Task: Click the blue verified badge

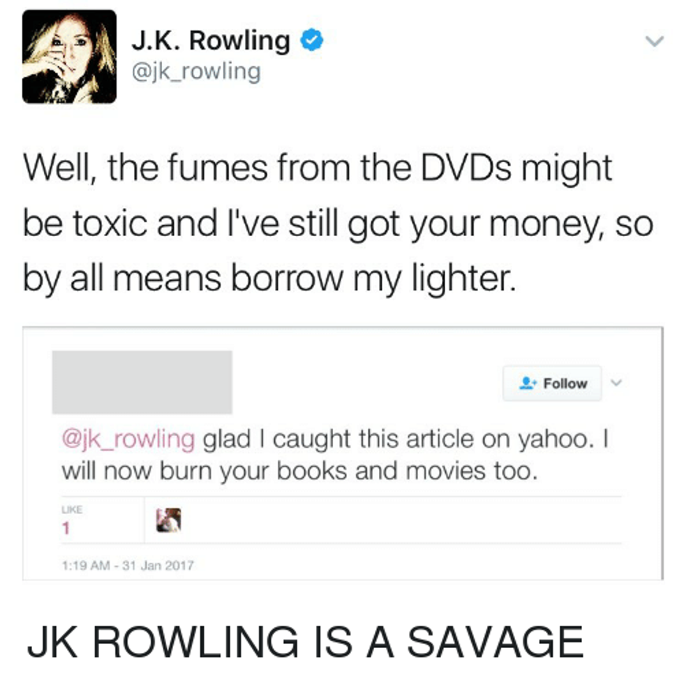Action: click(x=312, y=40)
